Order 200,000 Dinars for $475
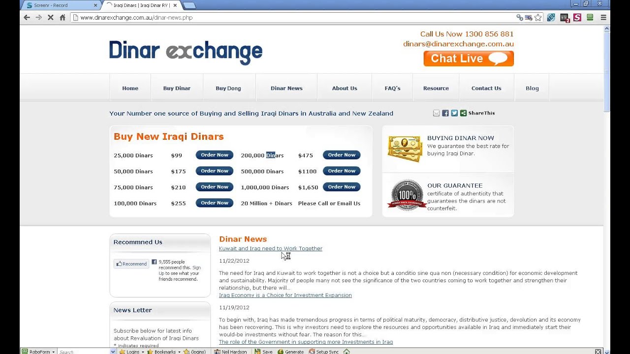The width and height of the screenshot is (630, 354). [342, 155]
